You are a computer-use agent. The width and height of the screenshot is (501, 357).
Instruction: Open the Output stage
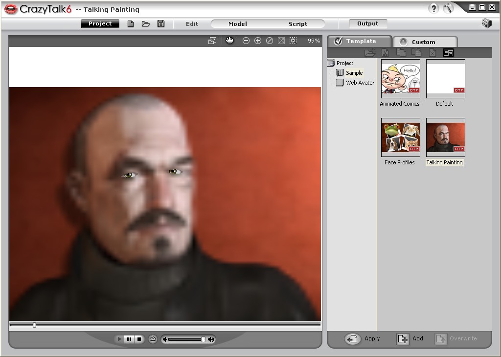(368, 23)
